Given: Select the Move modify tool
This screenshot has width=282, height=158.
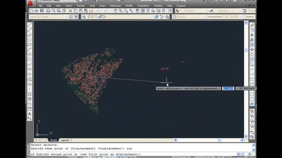Looking at the screenshot, I should click(252, 50).
